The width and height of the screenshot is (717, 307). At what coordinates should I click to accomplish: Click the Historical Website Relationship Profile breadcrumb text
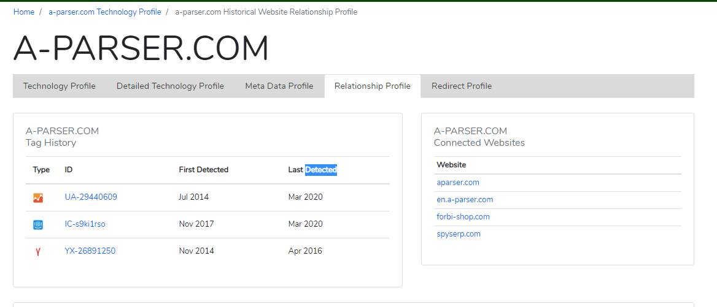pos(266,12)
